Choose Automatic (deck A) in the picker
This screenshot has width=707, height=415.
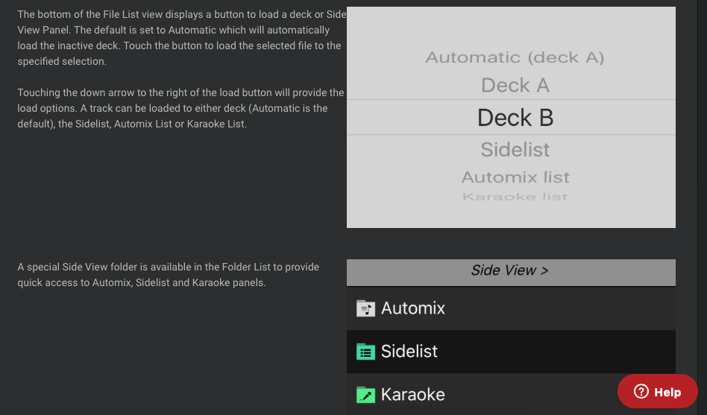pos(515,57)
